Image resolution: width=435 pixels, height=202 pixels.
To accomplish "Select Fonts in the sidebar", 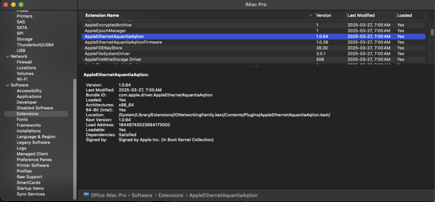I will (x=22, y=119).
